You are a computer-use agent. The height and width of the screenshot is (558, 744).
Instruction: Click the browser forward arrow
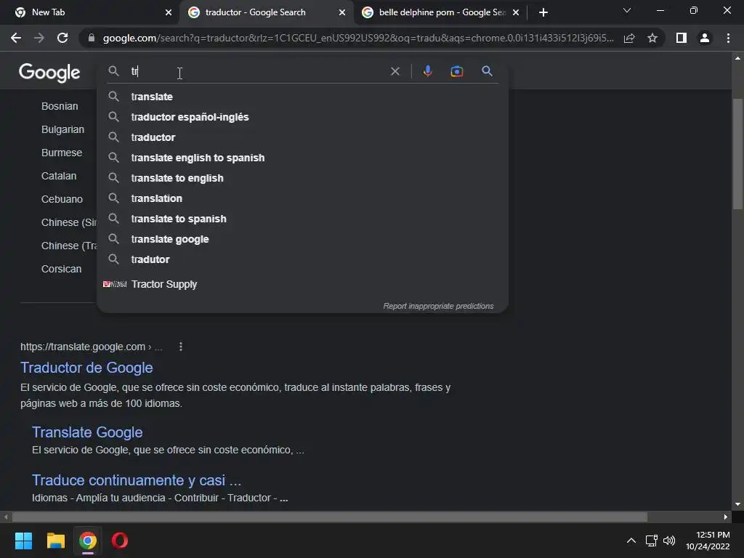click(x=39, y=38)
